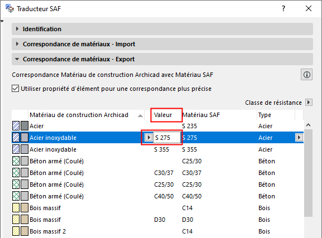Select the Acier inoxydable row with S 355
The width and height of the screenshot is (322, 238).
[x=157, y=149]
